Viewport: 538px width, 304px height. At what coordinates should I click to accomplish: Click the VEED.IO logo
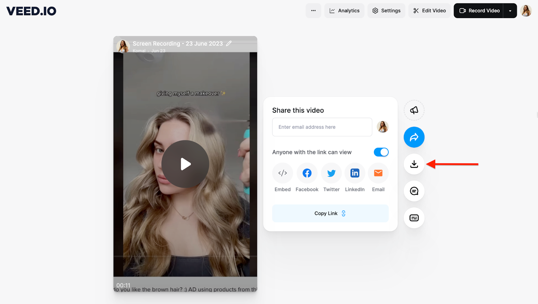coord(31,11)
